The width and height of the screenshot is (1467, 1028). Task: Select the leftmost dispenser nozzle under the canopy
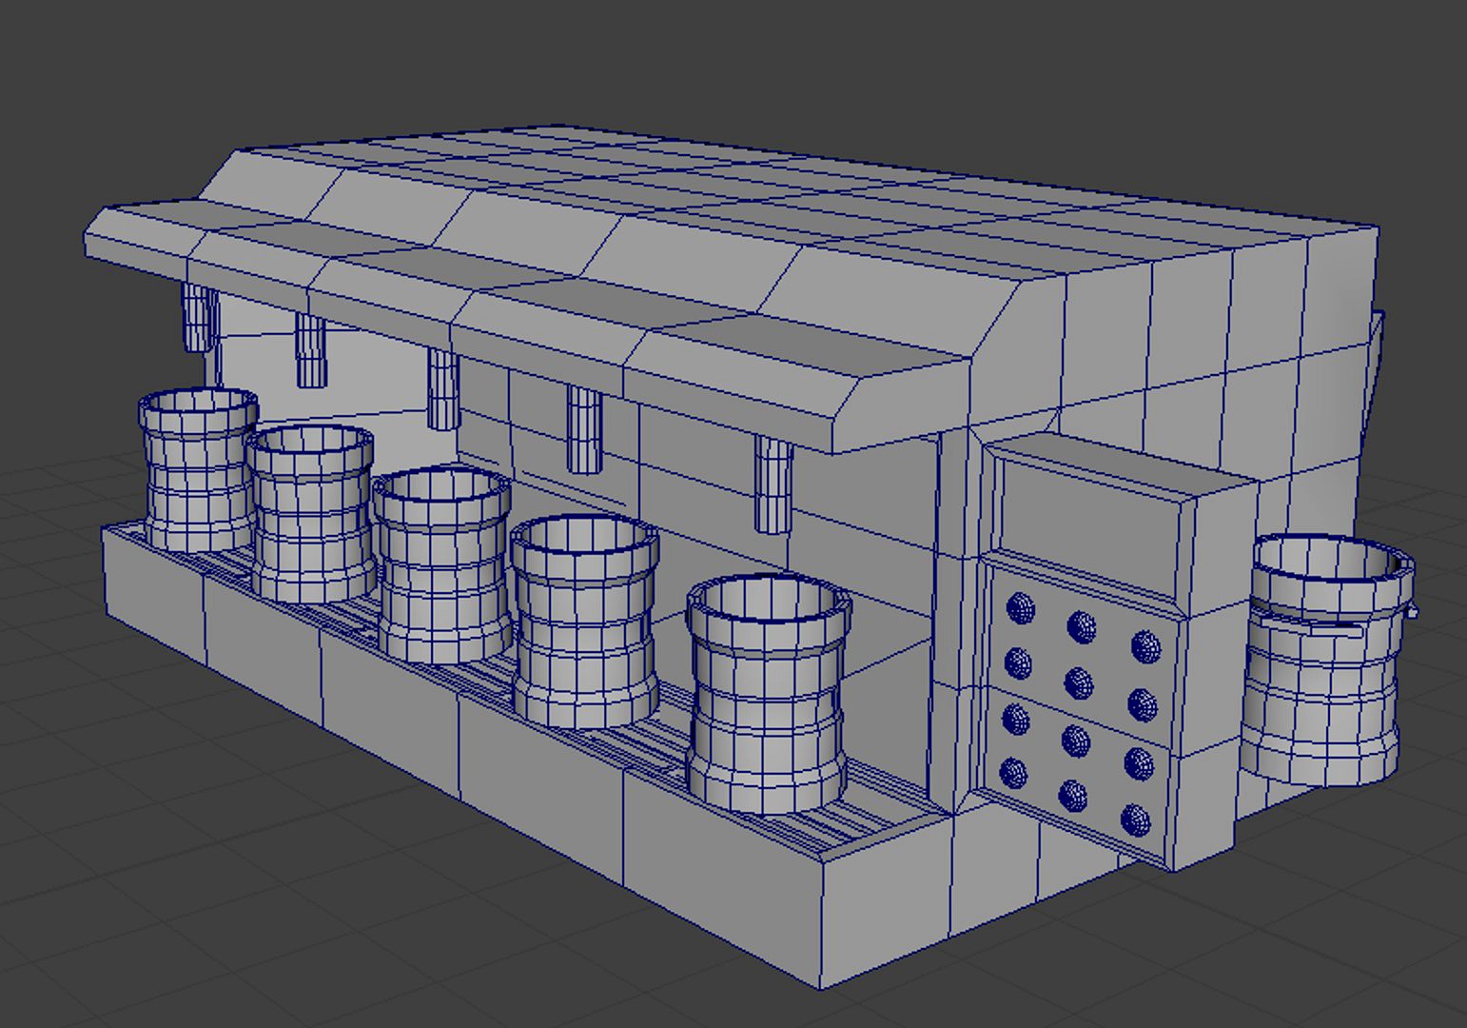point(200,319)
